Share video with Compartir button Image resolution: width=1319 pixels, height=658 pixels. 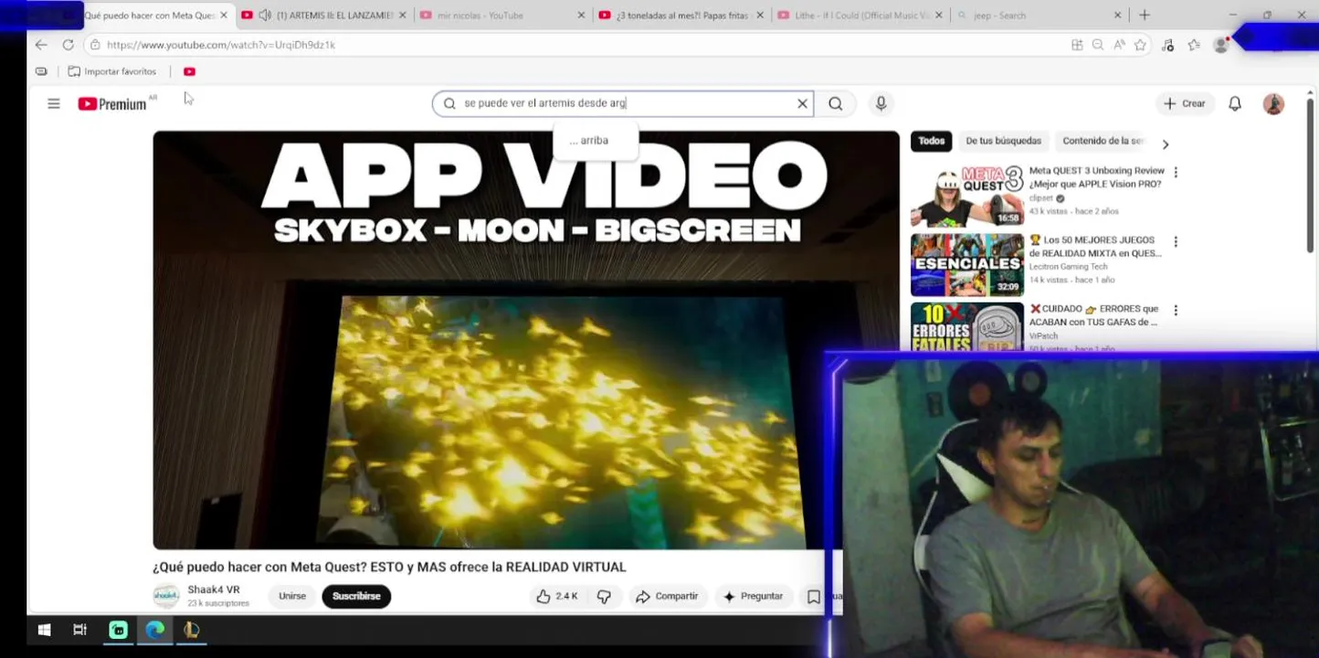667,596
